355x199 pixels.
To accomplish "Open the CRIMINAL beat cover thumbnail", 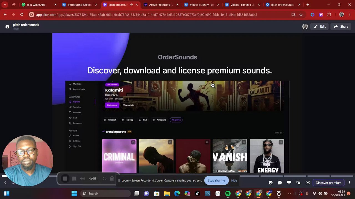I will point(119,156).
